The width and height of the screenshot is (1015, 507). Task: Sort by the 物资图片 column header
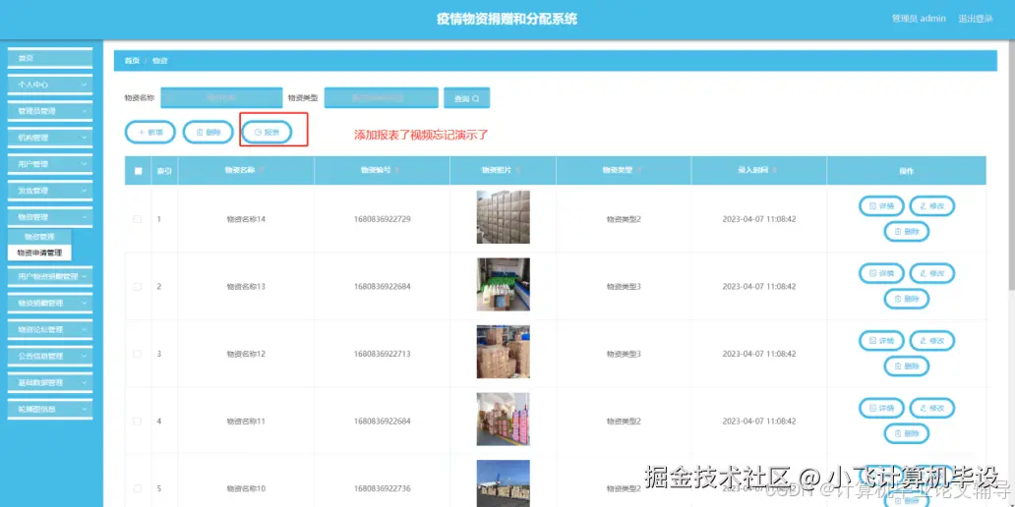(502, 170)
